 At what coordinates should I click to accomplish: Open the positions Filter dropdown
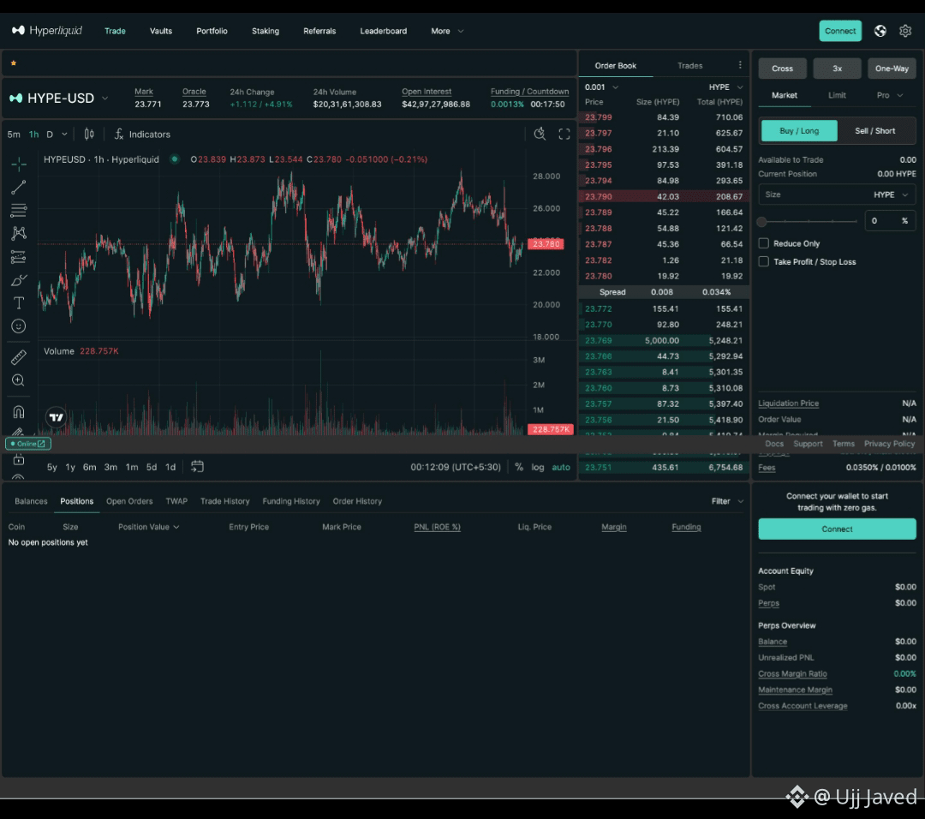click(x=727, y=501)
